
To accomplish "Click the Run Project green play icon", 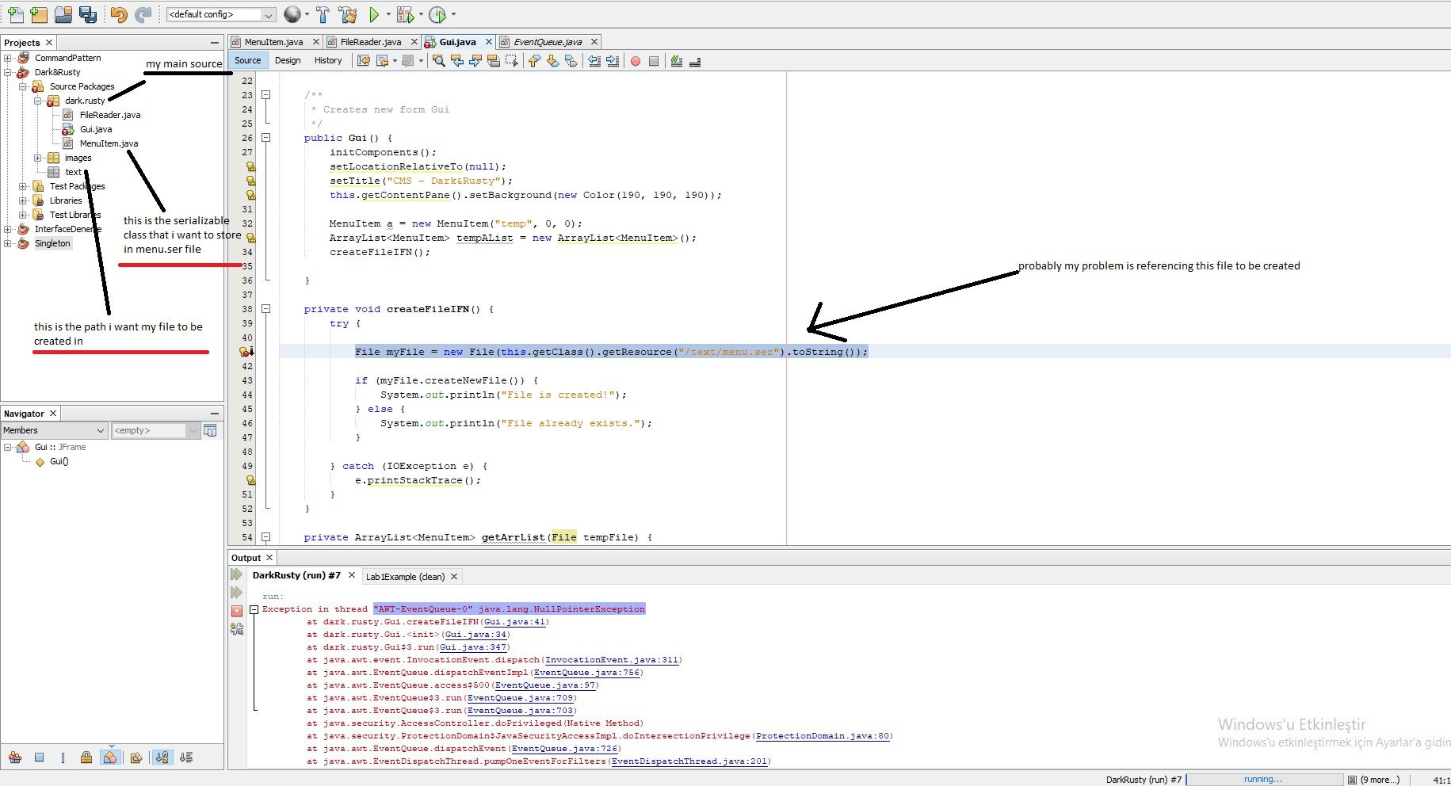I will [374, 14].
